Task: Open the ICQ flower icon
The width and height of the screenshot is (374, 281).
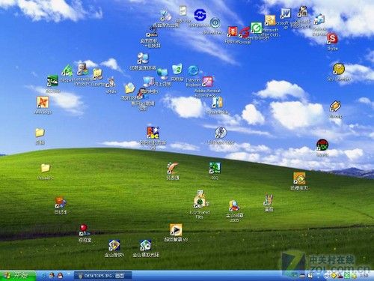Action: pyautogui.click(x=215, y=168)
